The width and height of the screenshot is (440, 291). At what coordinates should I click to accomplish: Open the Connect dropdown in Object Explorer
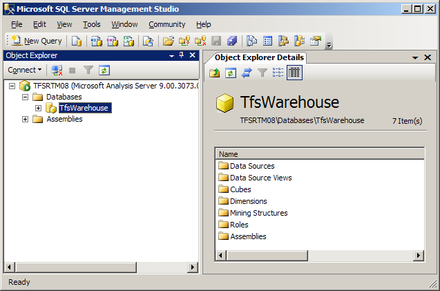click(25, 70)
